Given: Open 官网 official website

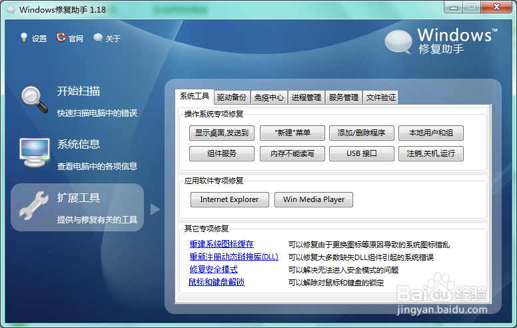Looking at the screenshot, I should tap(76, 39).
